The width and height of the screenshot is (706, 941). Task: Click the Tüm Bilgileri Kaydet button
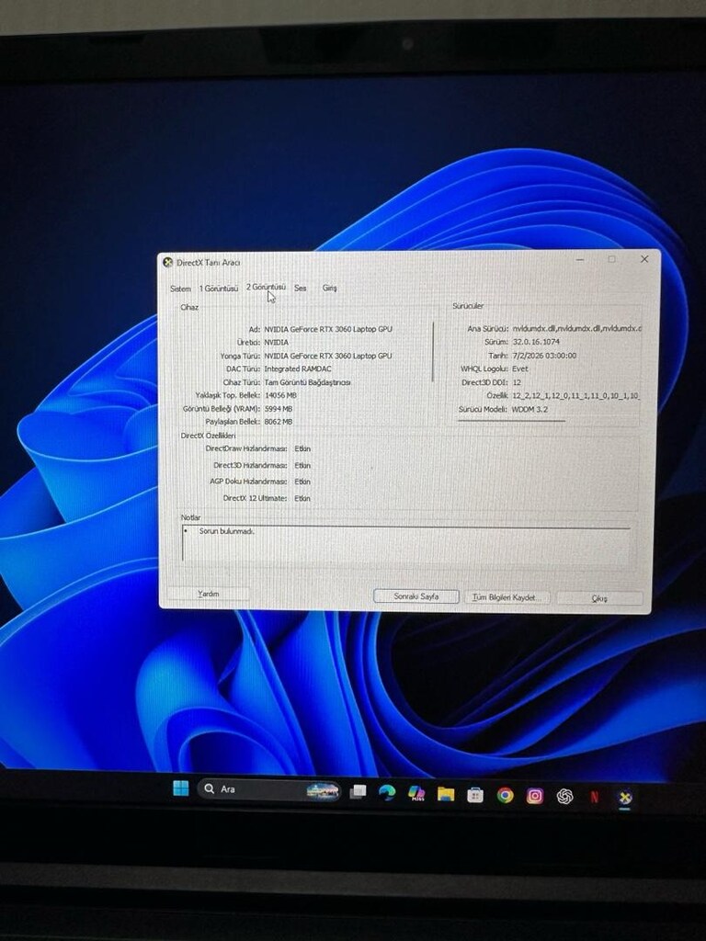coord(507,597)
